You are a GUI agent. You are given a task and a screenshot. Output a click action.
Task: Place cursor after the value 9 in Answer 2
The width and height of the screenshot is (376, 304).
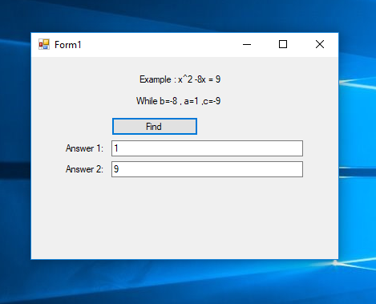[119, 169]
